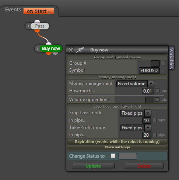The height and width of the screenshot is (180, 179).
Task: Toggle the Stop-Loss mode row checkbox
Action: point(154,113)
